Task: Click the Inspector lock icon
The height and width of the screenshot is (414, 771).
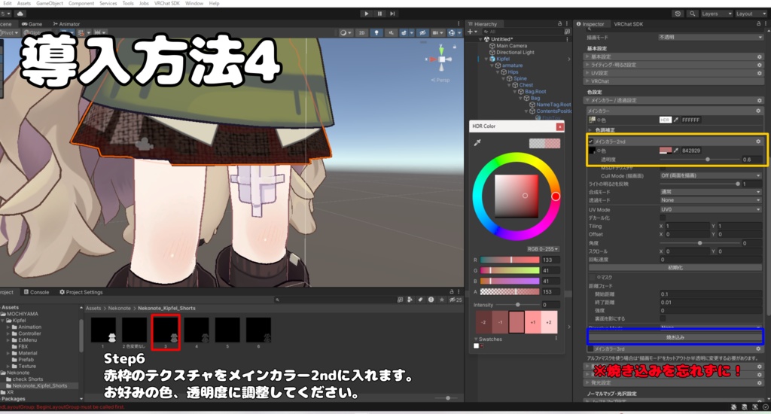Action: [758, 23]
